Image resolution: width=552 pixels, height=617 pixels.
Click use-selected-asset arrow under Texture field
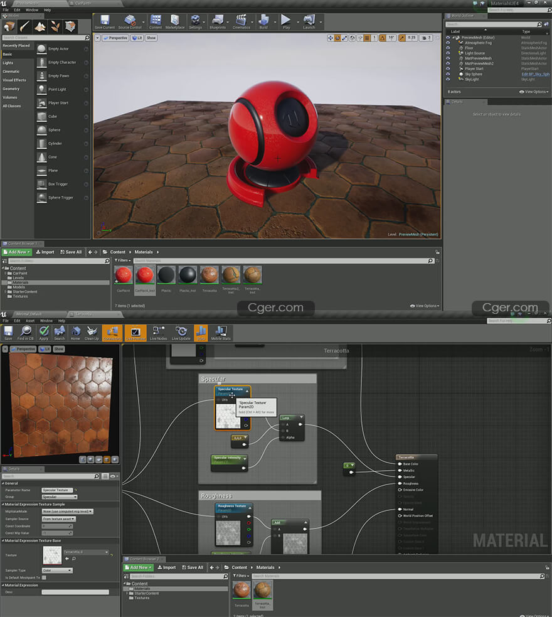point(67,559)
